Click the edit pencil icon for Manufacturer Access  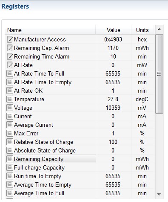(x=10, y=39)
